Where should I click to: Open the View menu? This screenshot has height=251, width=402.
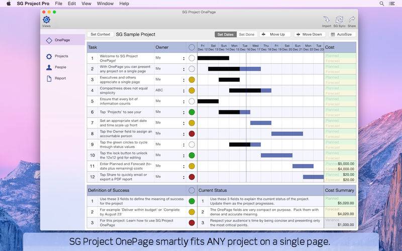click(86, 4)
